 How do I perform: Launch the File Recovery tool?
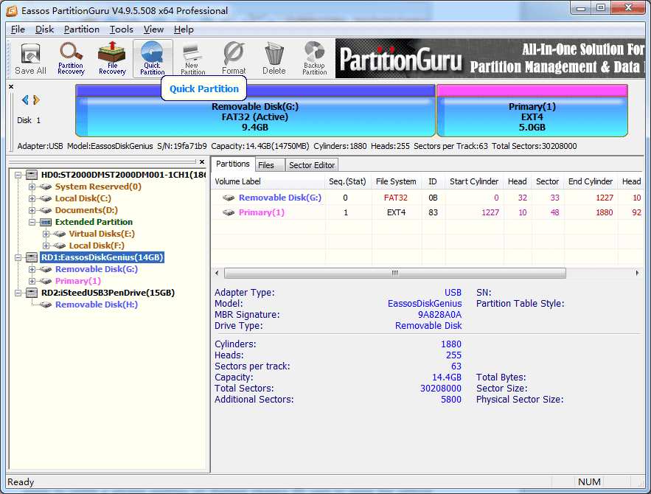[111, 58]
